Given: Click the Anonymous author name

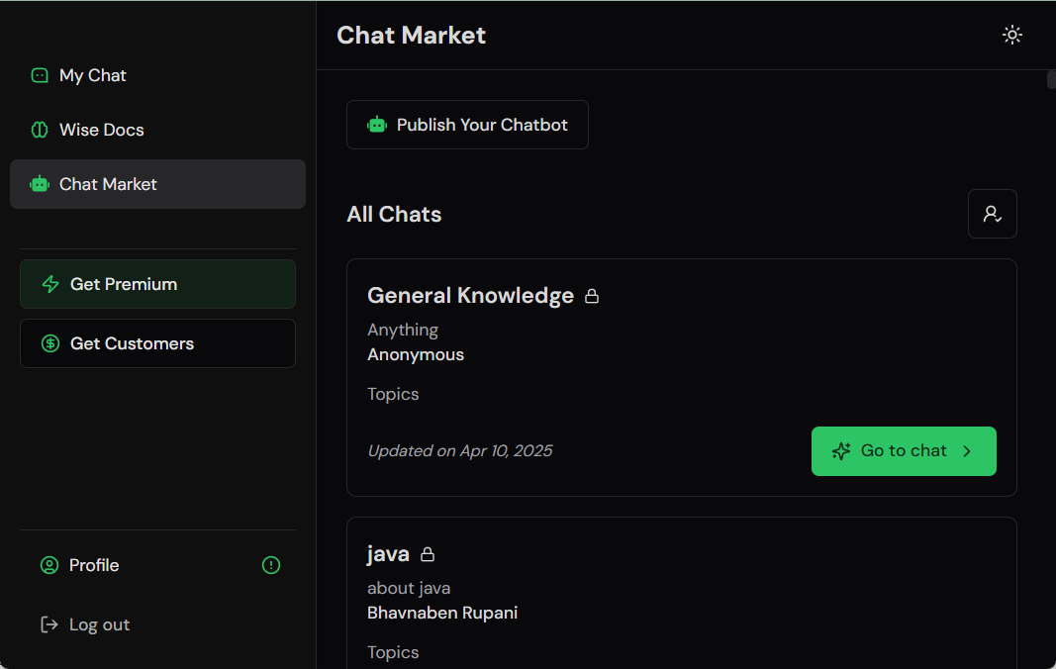Looking at the screenshot, I should pos(416,355).
